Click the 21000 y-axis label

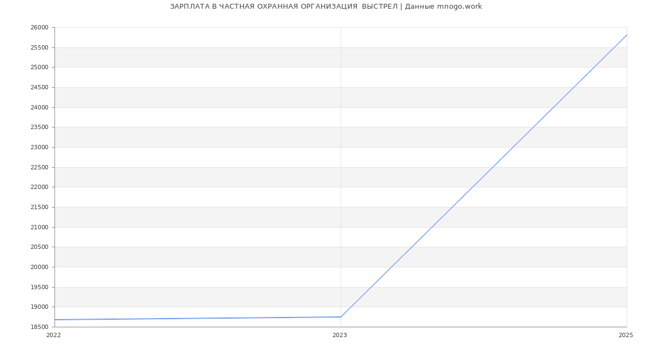pyautogui.click(x=39, y=228)
